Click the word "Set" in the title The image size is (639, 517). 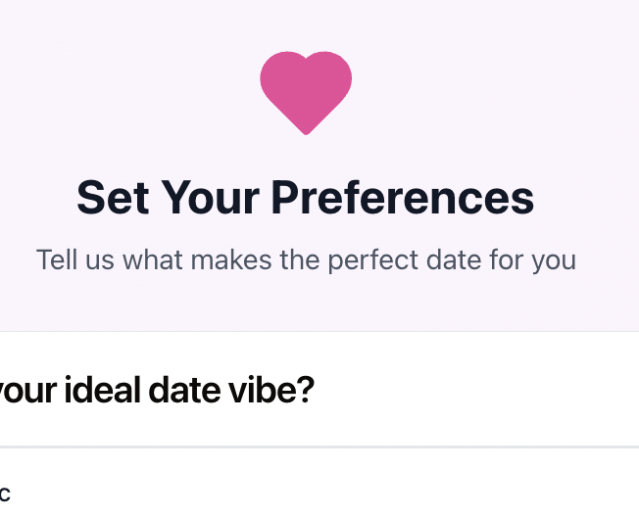tap(113, 197)
